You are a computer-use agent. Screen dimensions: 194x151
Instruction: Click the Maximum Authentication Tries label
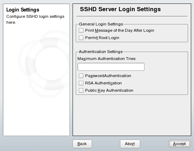click(x=106, y=59)
